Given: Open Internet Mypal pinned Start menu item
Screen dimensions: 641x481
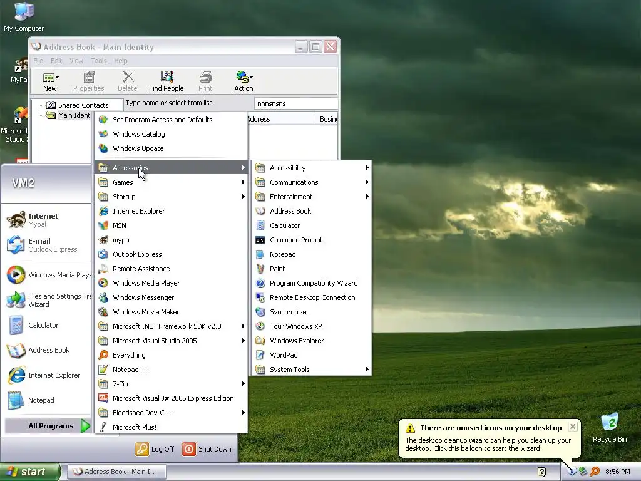Looking at the screenshot, I should tap(46, 220).
